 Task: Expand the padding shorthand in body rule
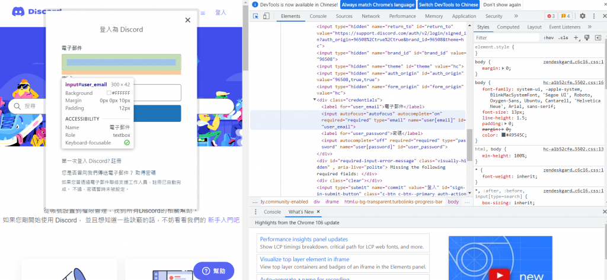[506, 123]
